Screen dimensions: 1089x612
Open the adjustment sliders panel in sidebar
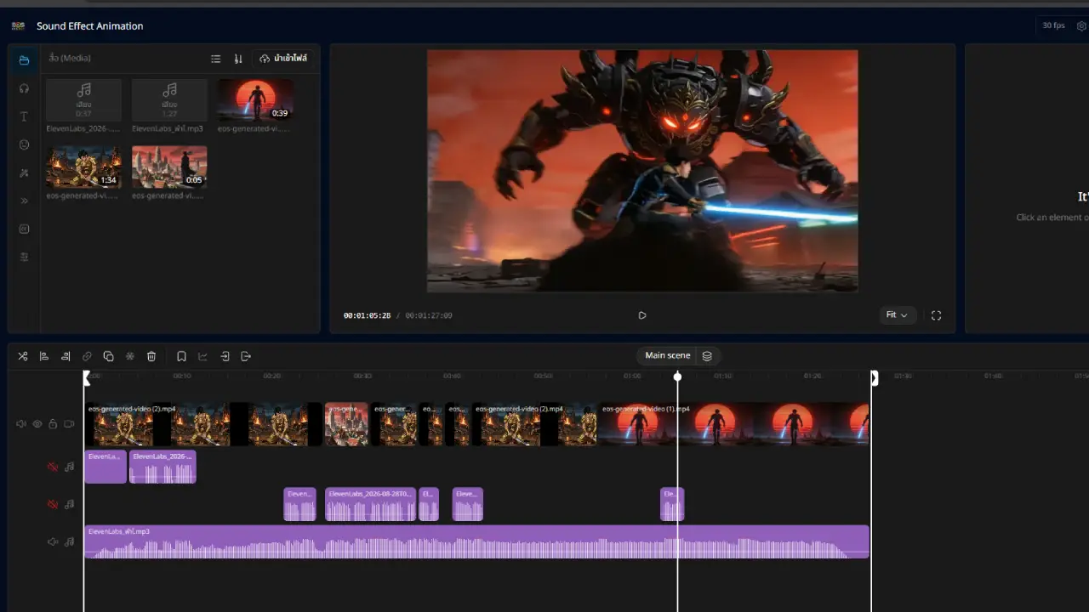[x=24, y=257]
